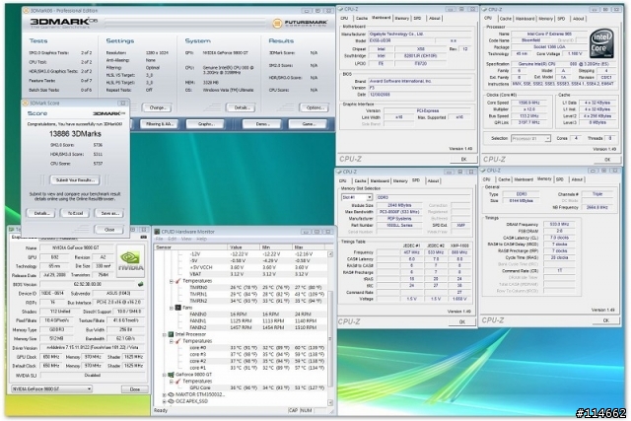The height and width of the screenshot is (421, 631).
Task: Switch to About tab in CPU-Z CPU window
Action: [579, 19]
